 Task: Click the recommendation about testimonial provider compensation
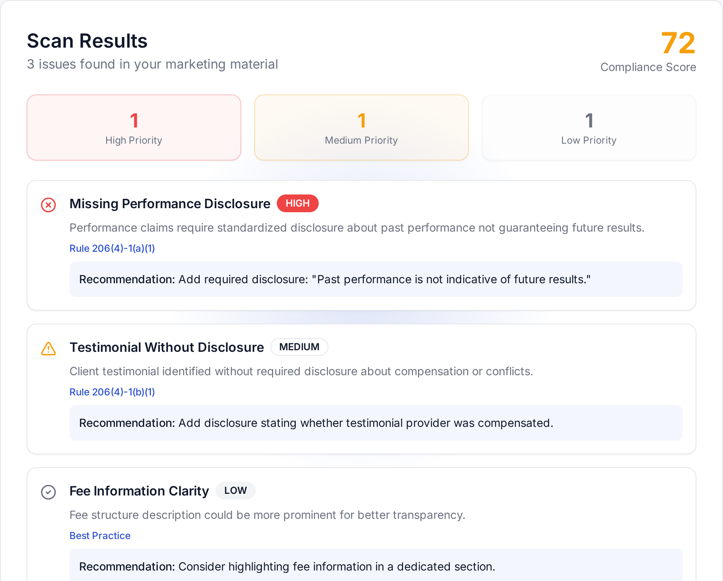376,423
